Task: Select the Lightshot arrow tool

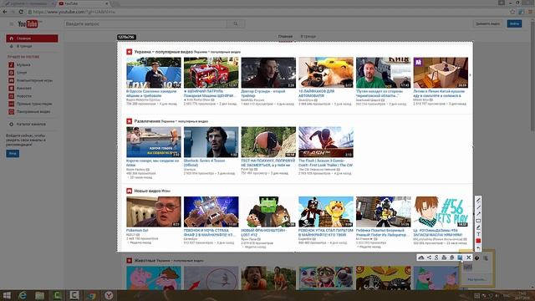Action: 478,214
